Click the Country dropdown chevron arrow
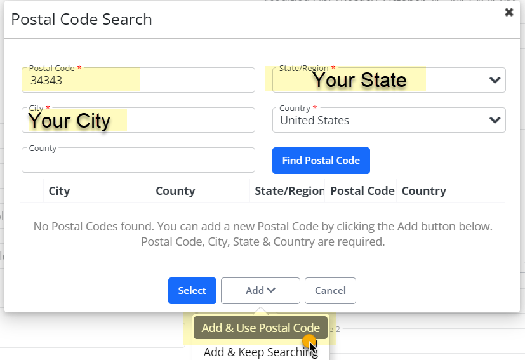525x360 pixels. (495, 120)
